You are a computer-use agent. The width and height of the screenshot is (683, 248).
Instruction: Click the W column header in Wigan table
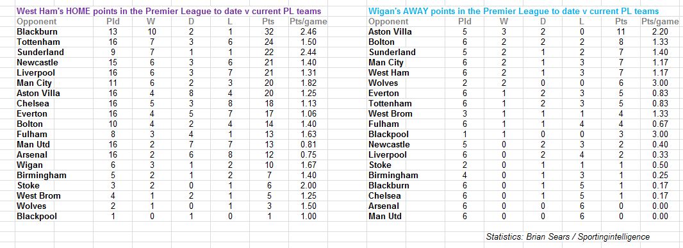point(504,21)
